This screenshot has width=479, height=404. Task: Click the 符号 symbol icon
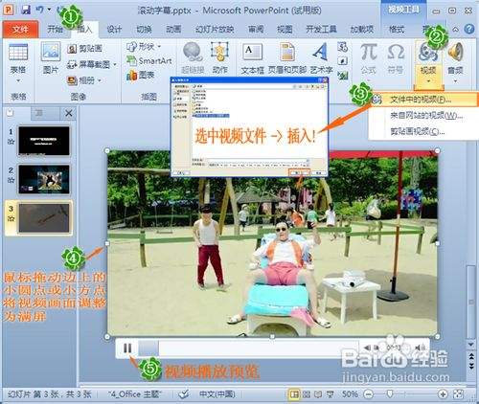coord(396,53)
